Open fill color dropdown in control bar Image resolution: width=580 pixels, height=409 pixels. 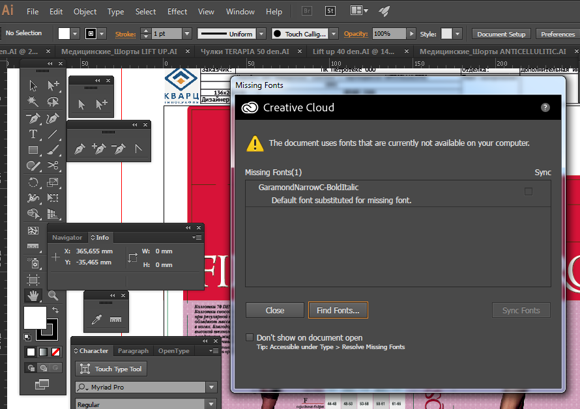click(x=75, y=34)
